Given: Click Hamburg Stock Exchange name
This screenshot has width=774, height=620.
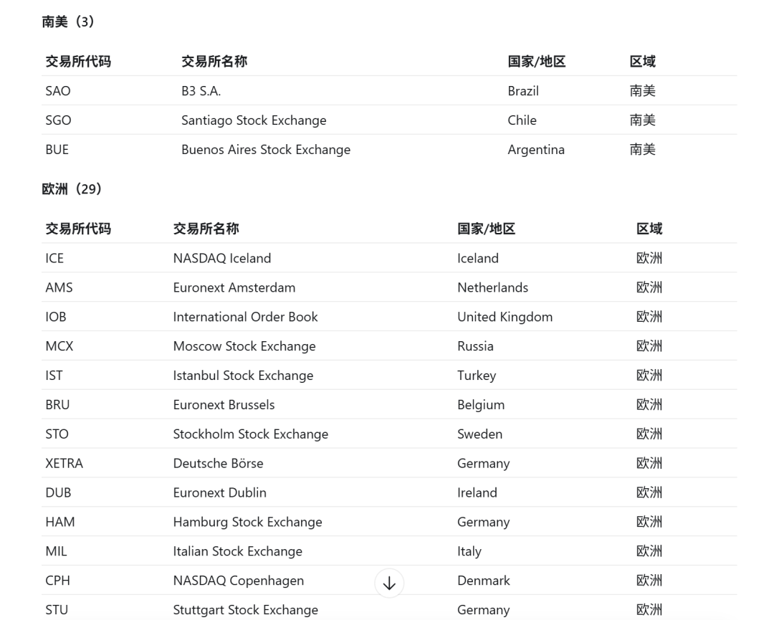Looking at the screenshot, I should pyautogui.click(x=248, y=523).
